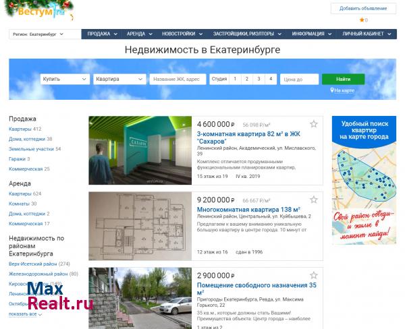Open favorites star counter in header

(363, 20)
